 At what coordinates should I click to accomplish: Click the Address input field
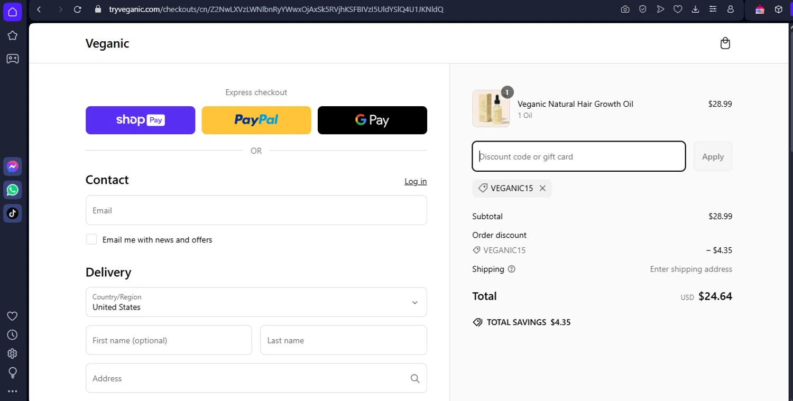pos(256,378)
